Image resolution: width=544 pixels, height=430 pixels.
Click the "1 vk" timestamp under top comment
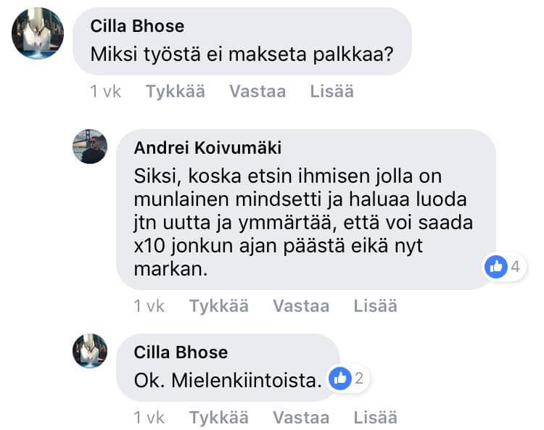pyautogui.click(x=106, y=91)
